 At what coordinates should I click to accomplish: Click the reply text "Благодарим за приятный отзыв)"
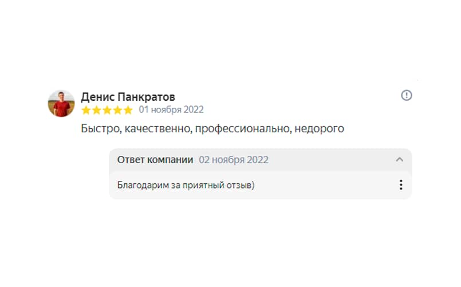[186, 185]
